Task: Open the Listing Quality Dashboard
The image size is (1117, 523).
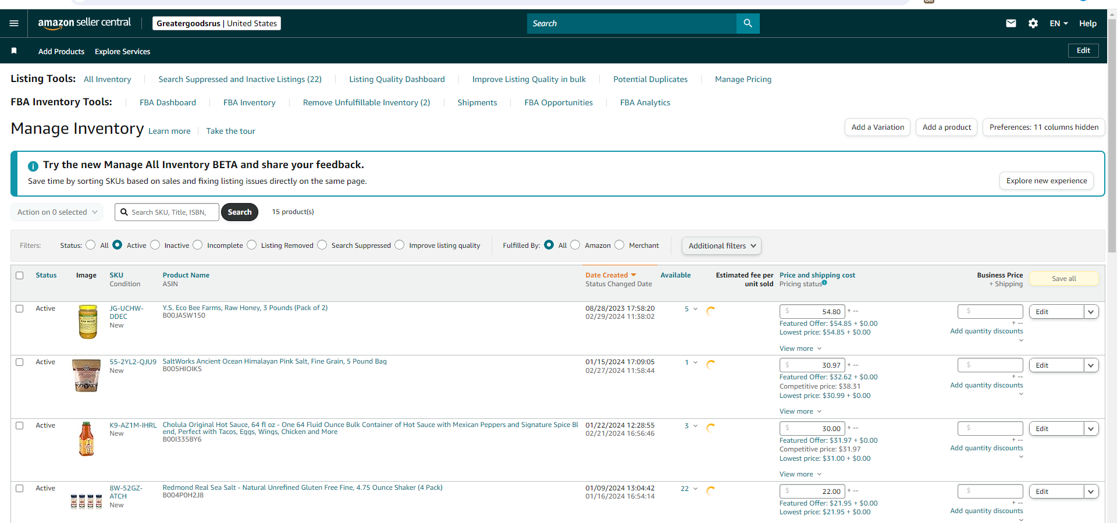Action: point(397,79)
